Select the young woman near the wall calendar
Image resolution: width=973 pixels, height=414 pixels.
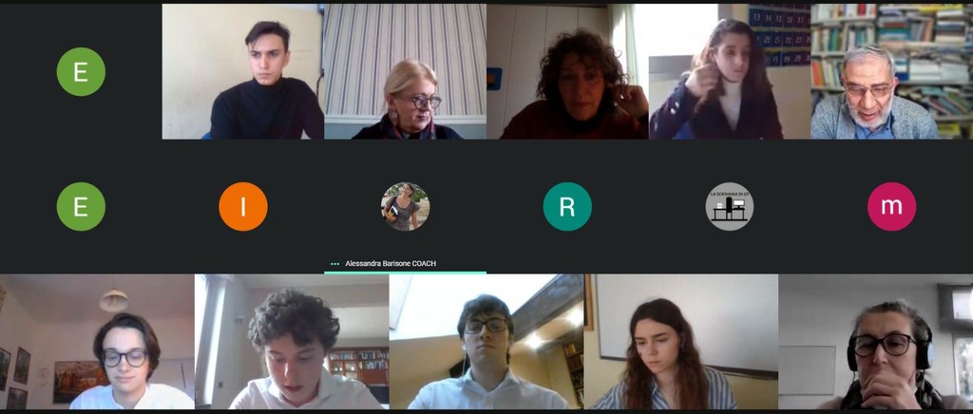tap(730, 71)
